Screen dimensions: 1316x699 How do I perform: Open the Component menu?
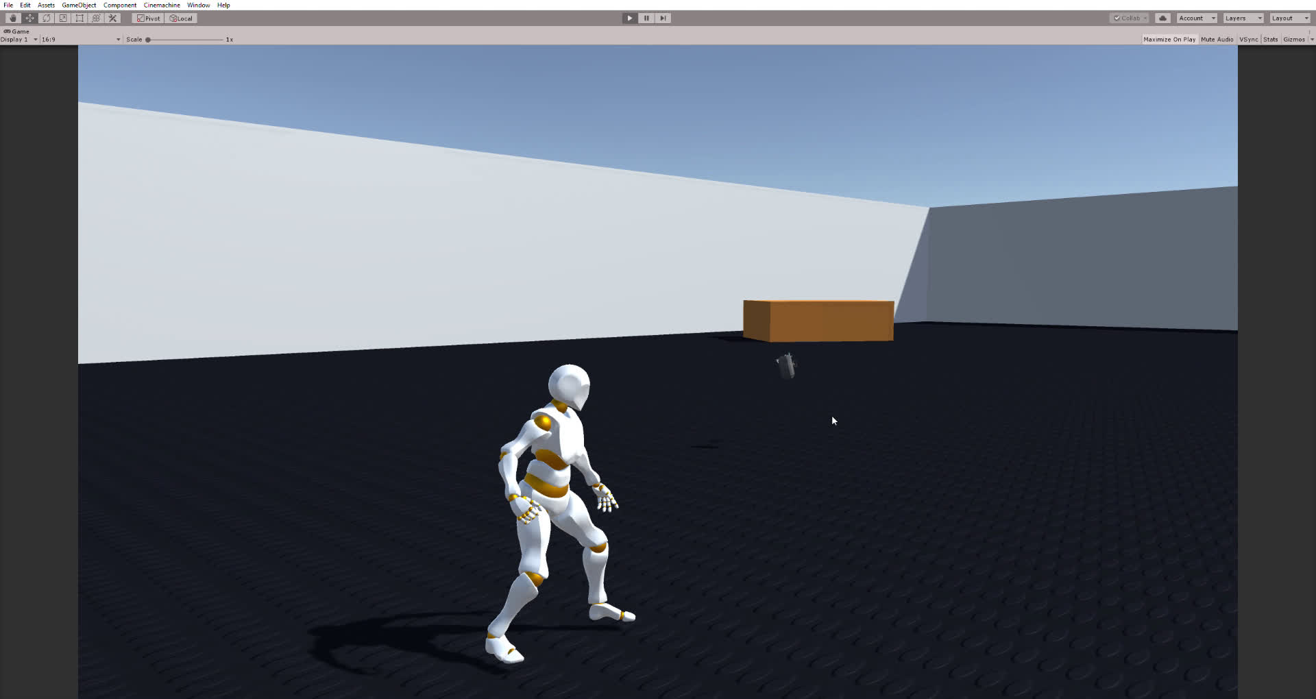[120, 5]
